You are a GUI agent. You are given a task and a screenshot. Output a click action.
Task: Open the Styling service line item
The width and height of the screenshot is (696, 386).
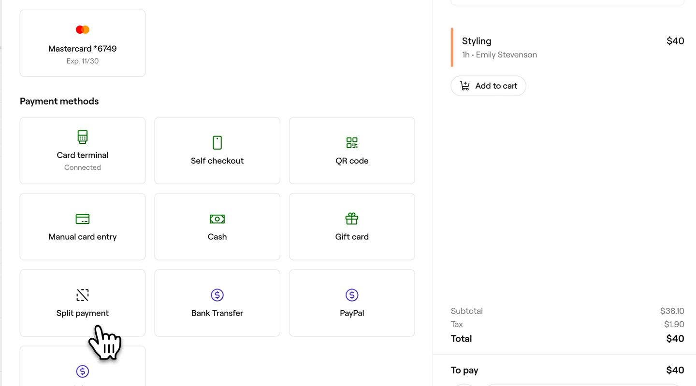pos(477,41)
